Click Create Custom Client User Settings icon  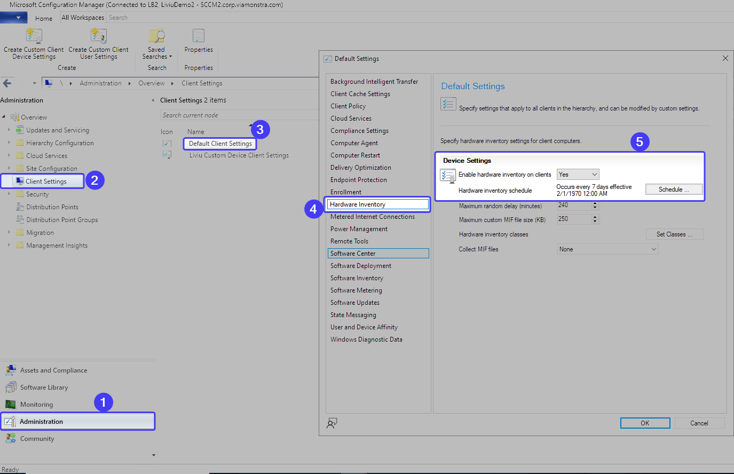tap(99, 36)
